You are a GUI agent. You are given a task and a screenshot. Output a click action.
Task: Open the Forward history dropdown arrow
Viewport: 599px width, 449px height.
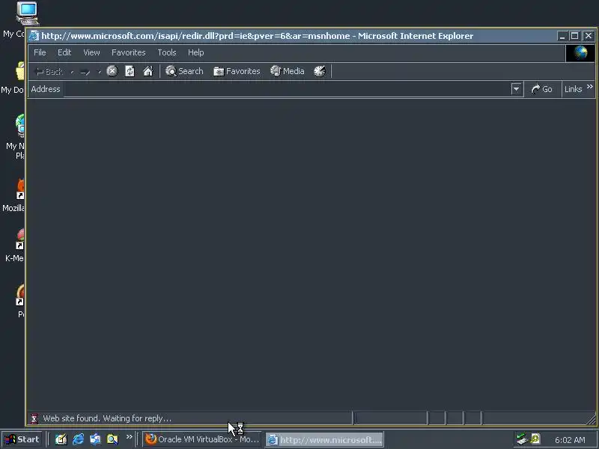tap(99, 71)
